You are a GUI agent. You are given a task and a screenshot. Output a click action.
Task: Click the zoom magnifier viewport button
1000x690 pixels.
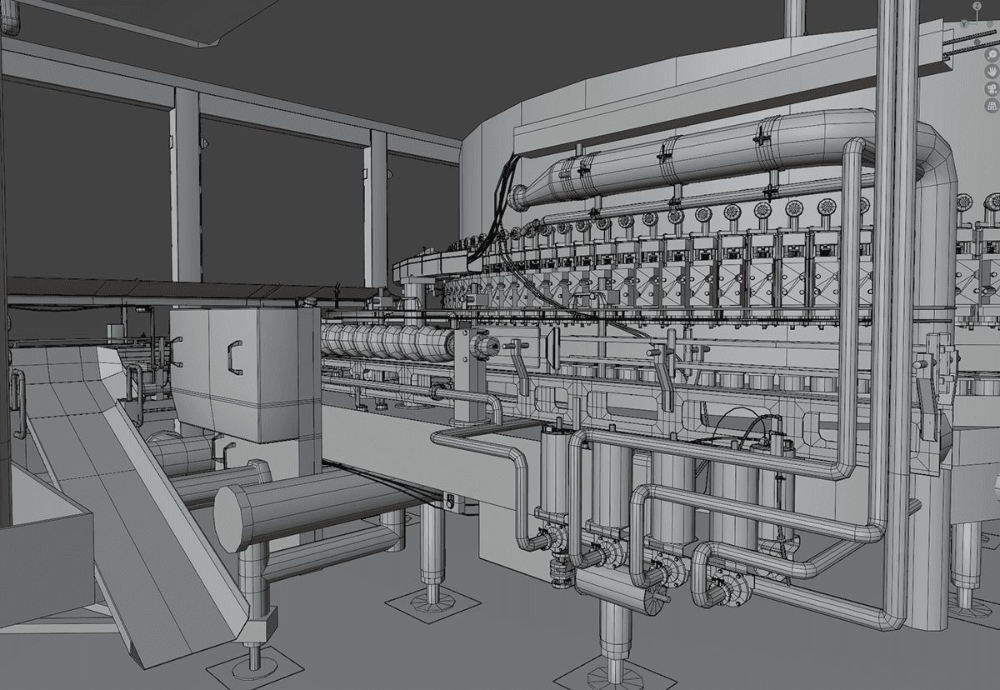pyautogui.click(x=992, y=55)
